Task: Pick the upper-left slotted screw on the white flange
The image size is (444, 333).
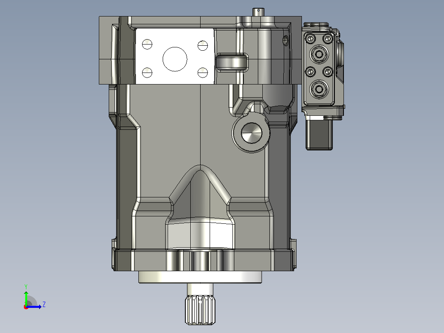Action: tap(147, 45)
